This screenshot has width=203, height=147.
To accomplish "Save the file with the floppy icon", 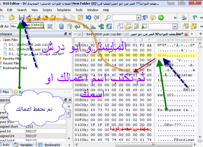I will pos(22,17).
